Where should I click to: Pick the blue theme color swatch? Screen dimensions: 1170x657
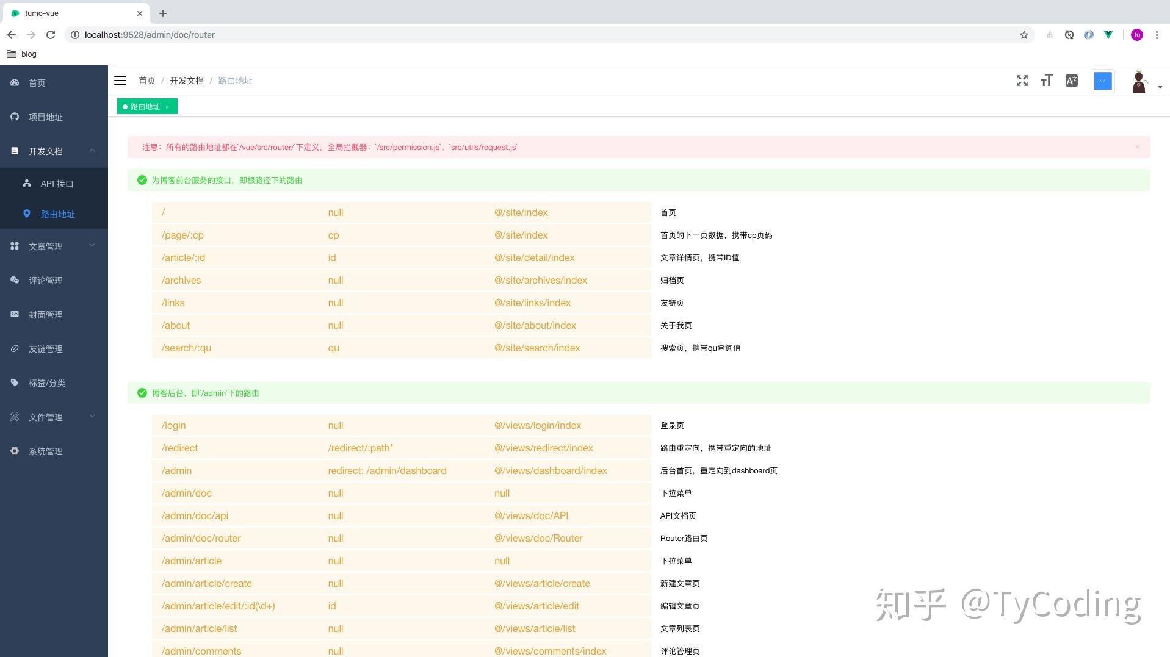pyautogui.click(x=1102, y=80)
